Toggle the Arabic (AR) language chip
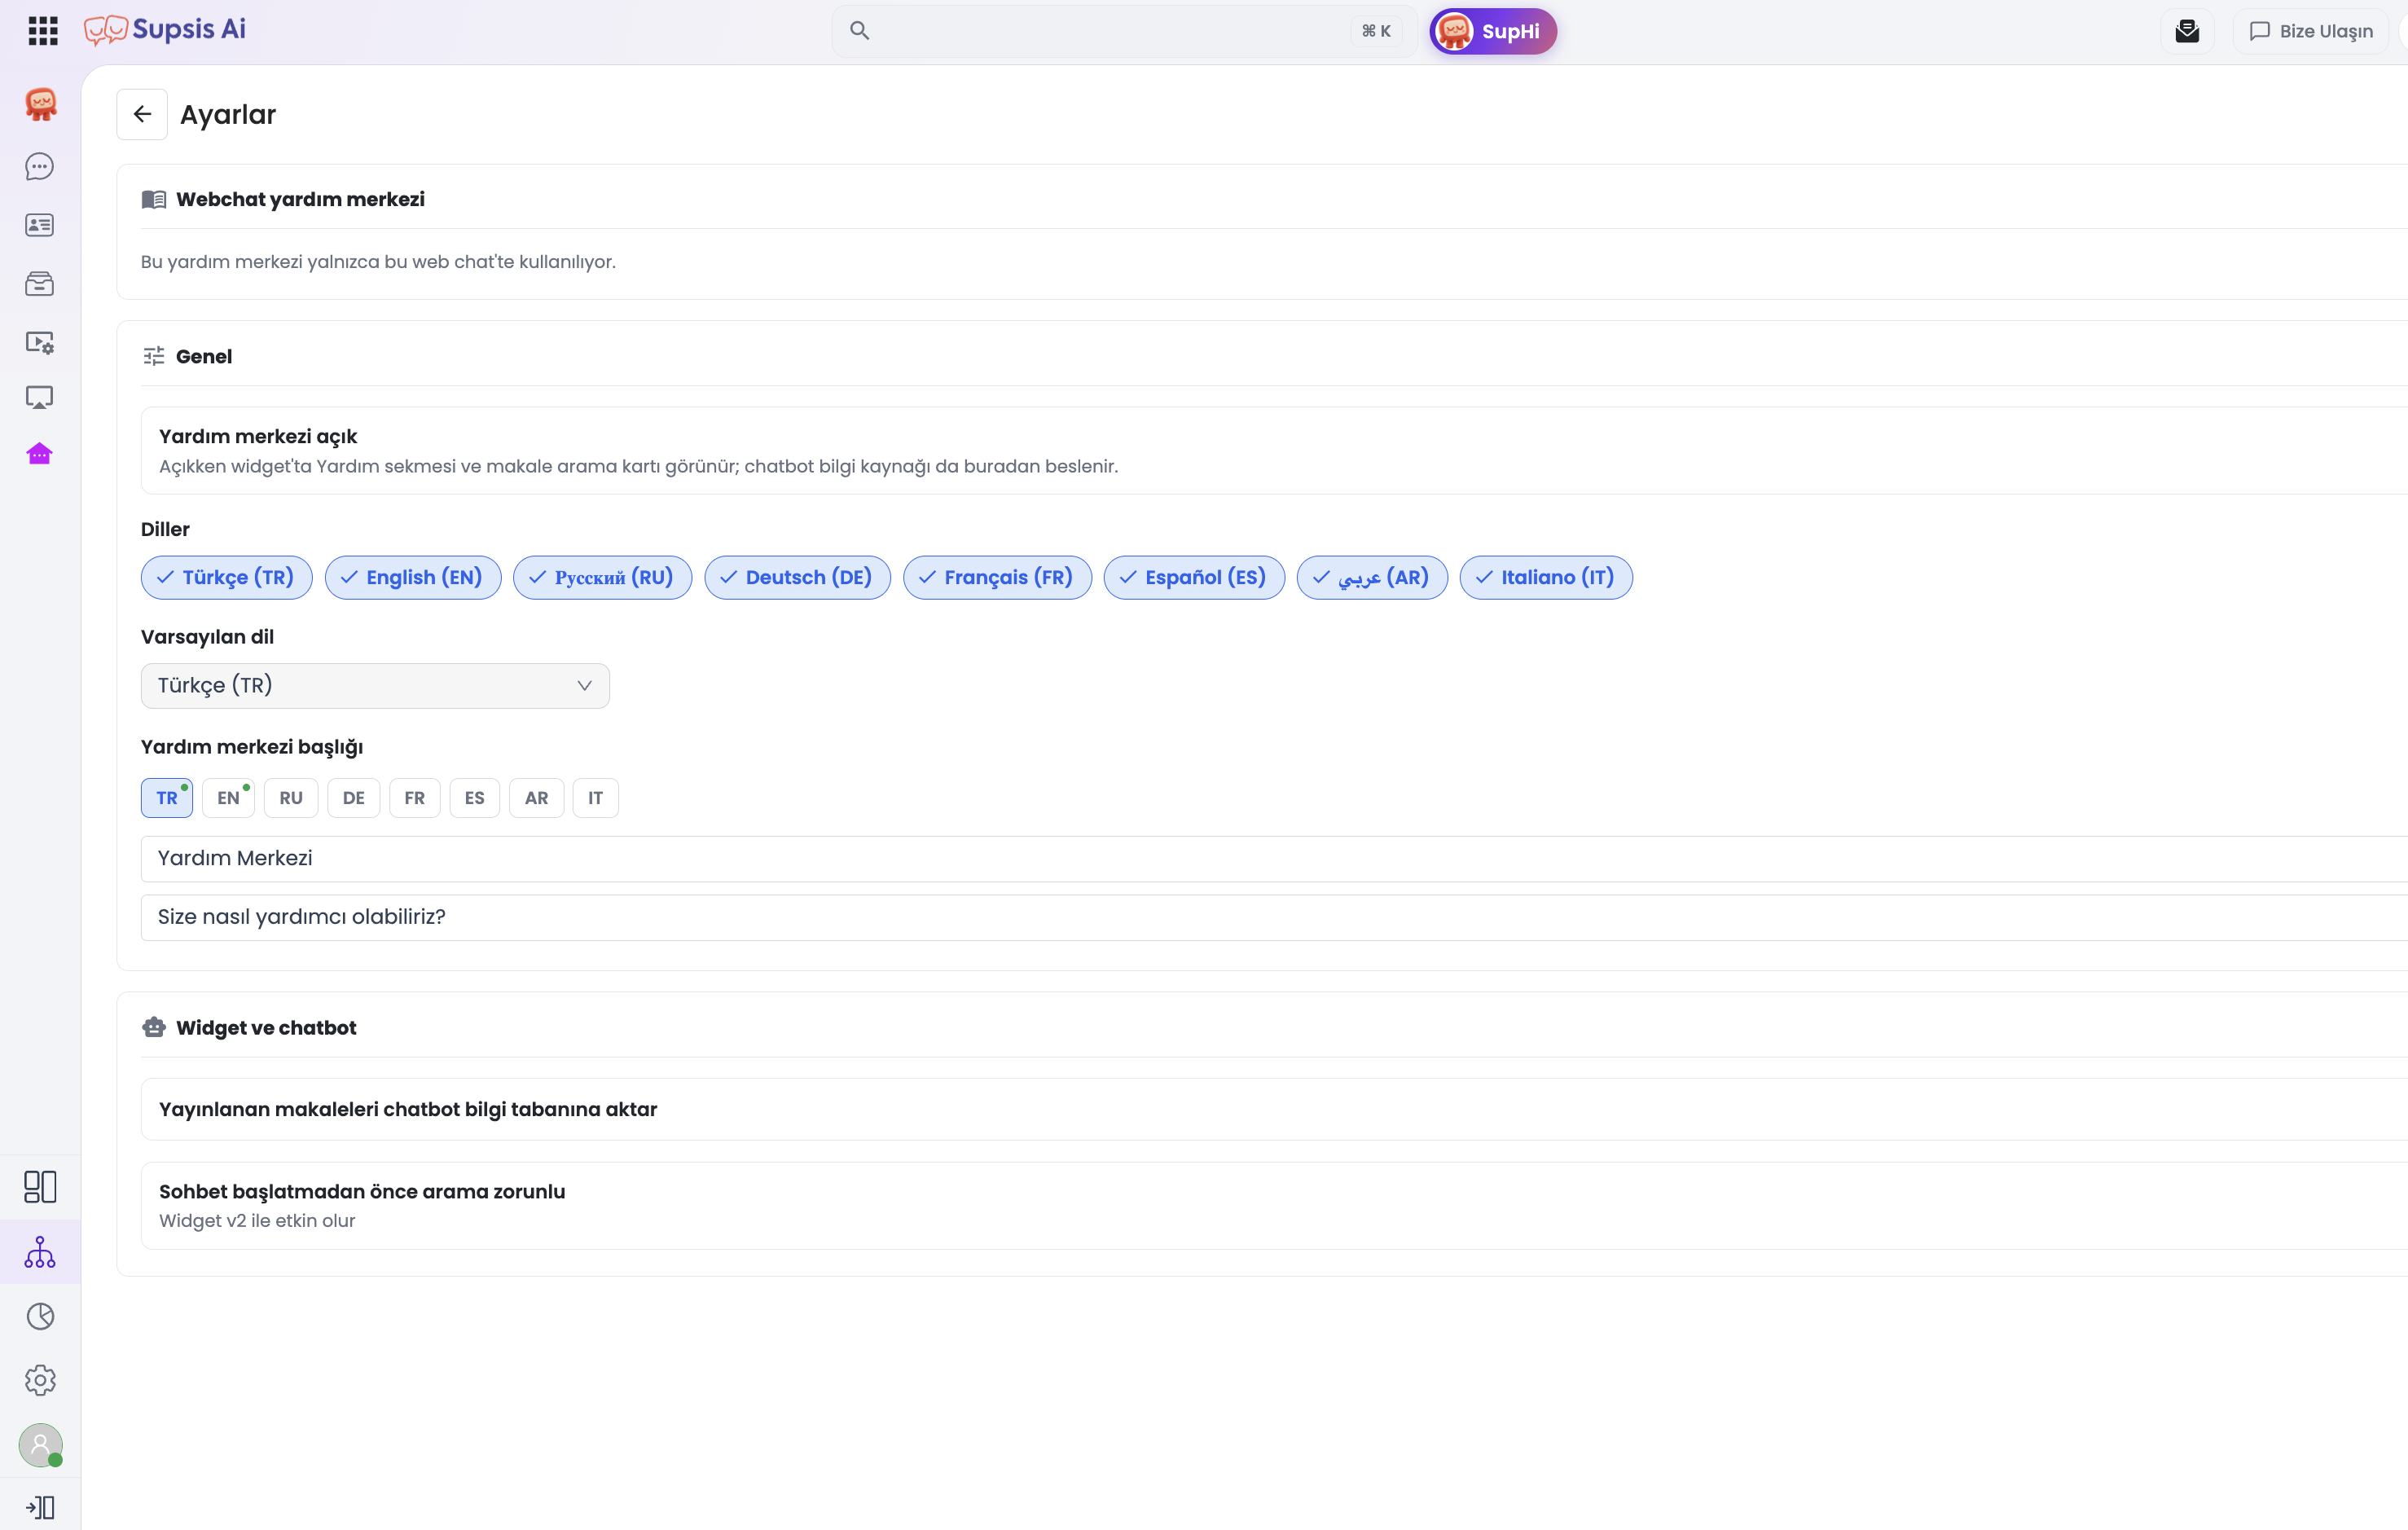The width and height of the screenshot is (2408, 1530). pyautogui.click(x=1372, y=578)
